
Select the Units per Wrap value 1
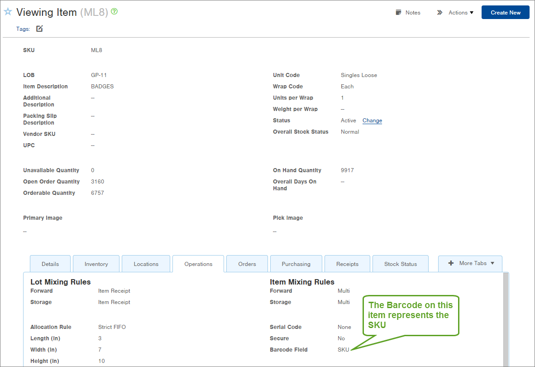(x=342, y=97)
